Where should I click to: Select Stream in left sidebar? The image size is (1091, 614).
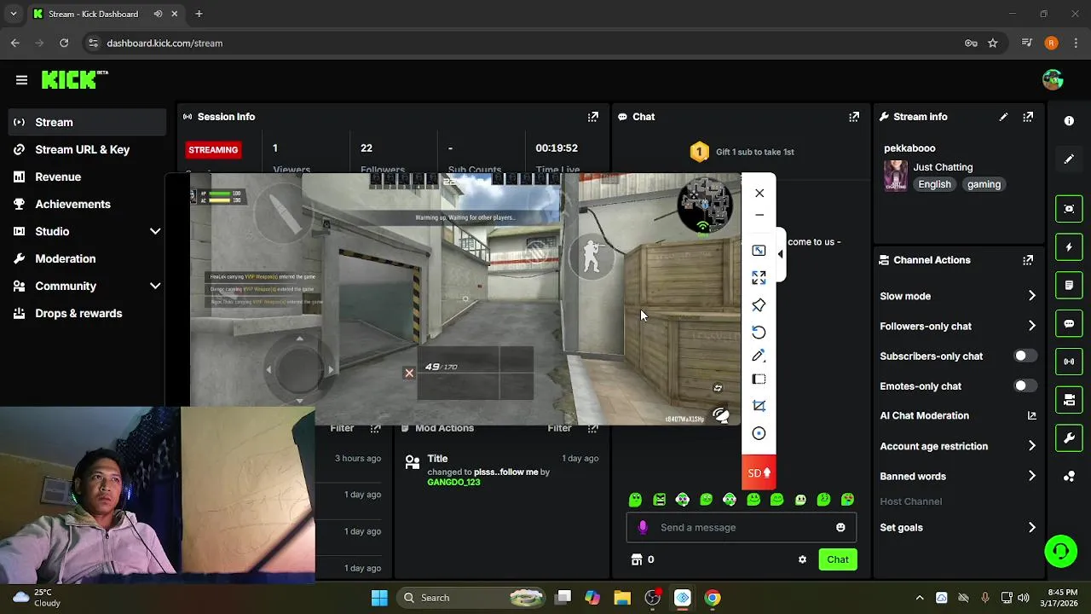click(x=88, y=122)
